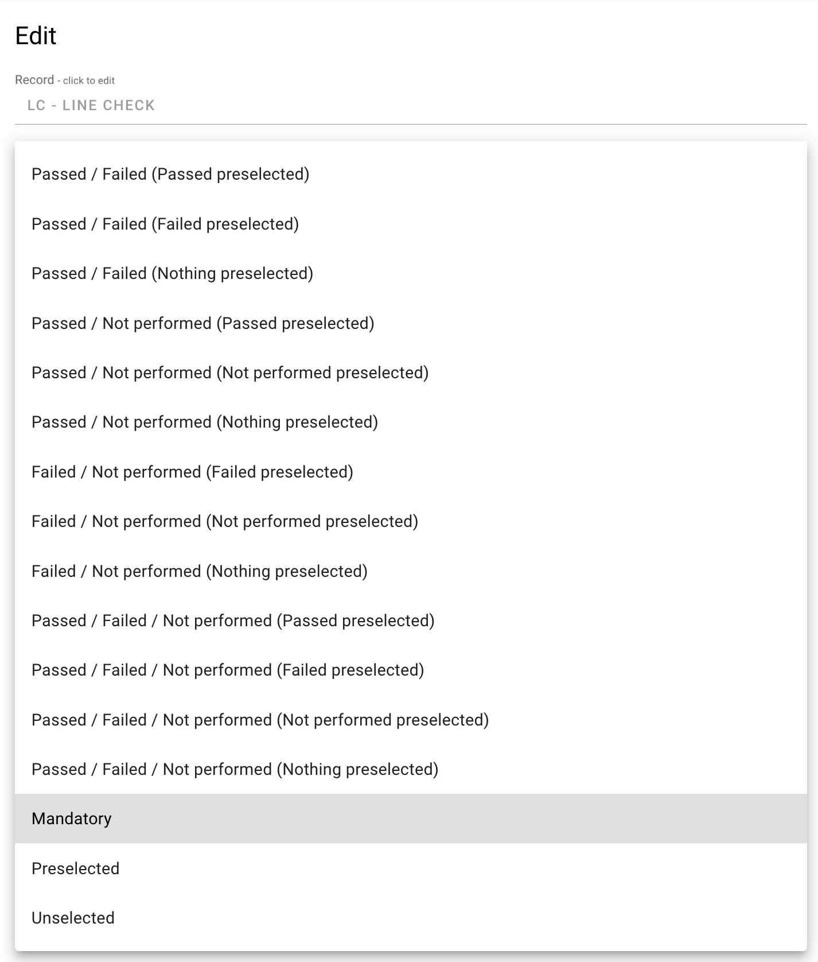This screenshot has height=962, width=818.
Task: Click the Edit heading
Action: pyautogui.click(x=36, y=36)
